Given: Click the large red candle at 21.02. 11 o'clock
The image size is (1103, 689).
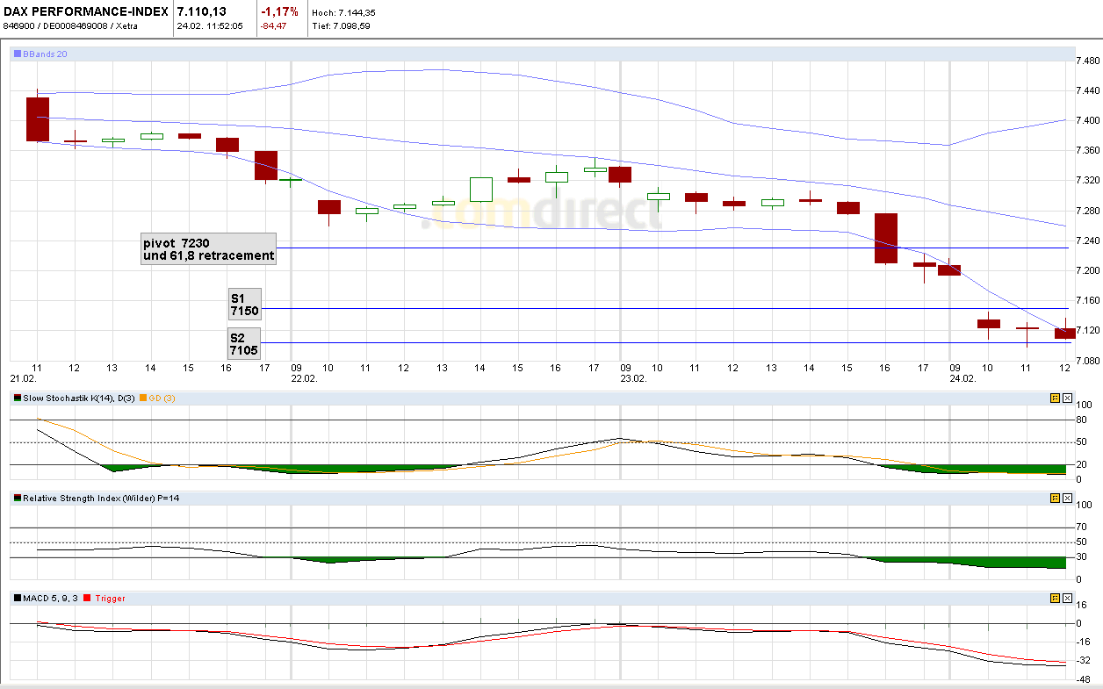Looking at the screenshot, I should click(37, 118).
